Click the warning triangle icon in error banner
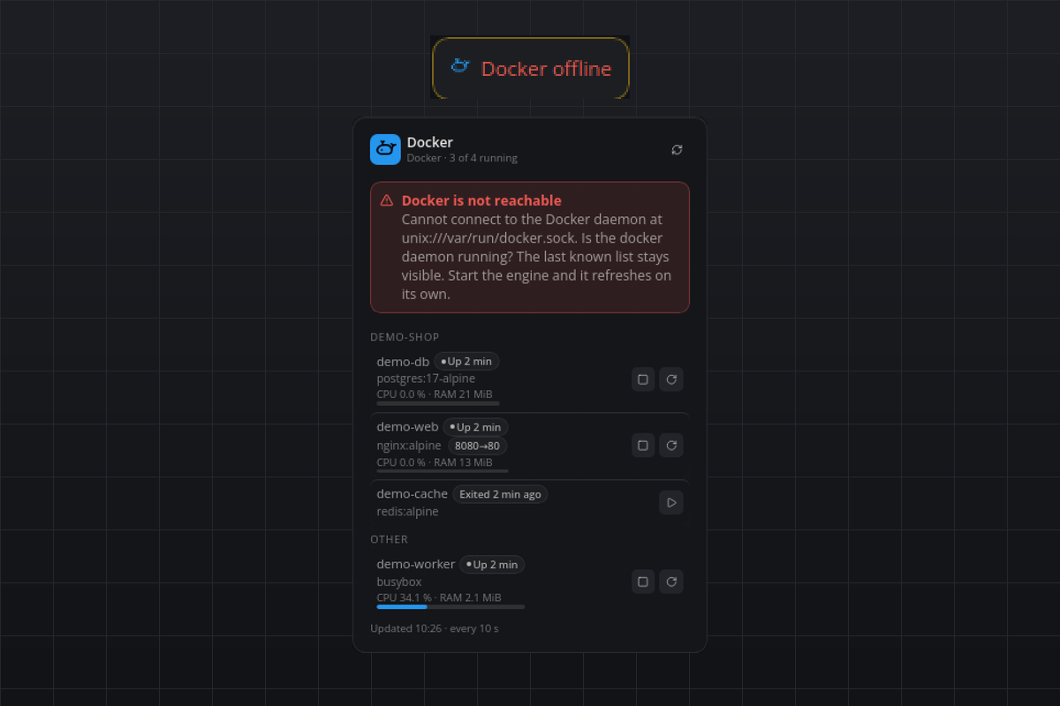 click(x=387, y=200)
